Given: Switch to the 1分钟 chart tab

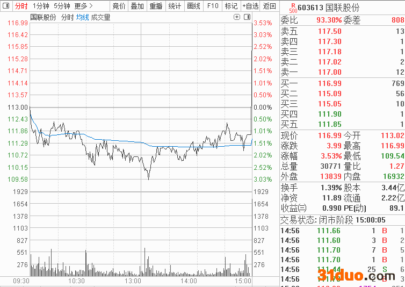Looking at the screenshot, I should [x=41, y=6].
